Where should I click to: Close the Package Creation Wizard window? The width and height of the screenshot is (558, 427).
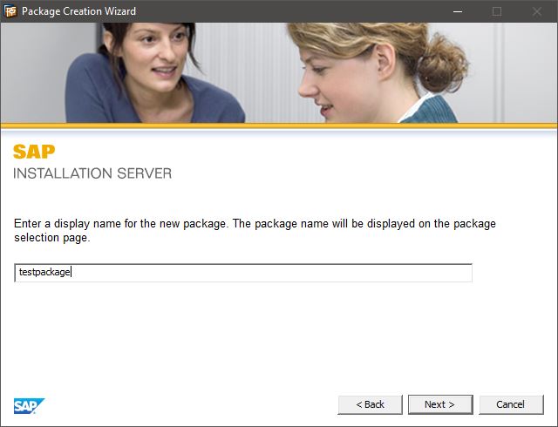coord(537,11)
